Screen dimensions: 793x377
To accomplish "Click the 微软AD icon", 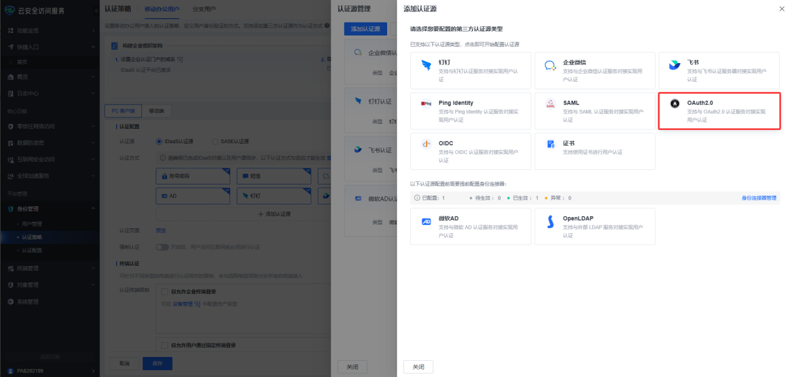I will [427, 221].
